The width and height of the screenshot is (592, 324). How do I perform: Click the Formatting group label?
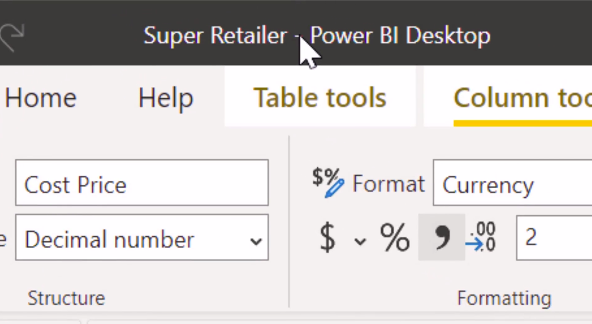tap(504, 298)
